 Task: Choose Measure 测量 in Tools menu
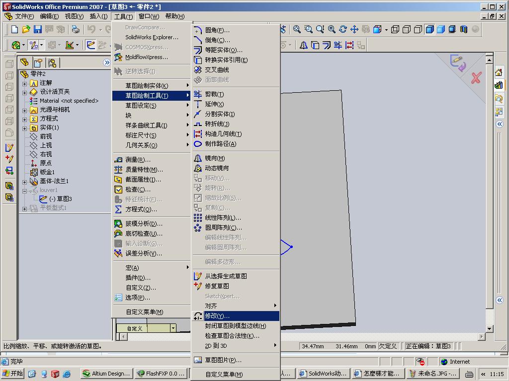(x=151, y=160)
